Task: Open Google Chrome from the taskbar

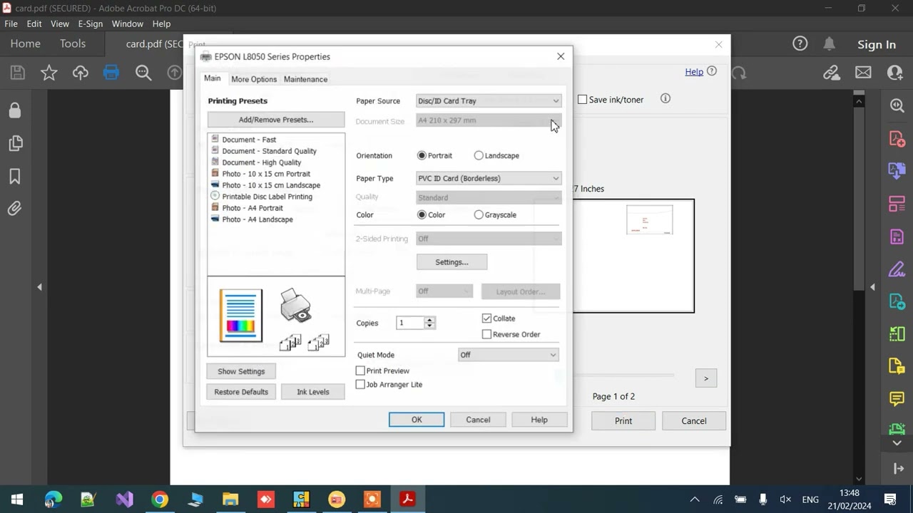Action: click(x=160, y=499)
